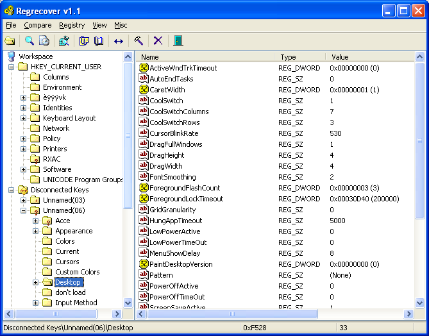Click the Unnamed(03) folder icon
This screenshot has height=336, width=429.
[35, 200]
